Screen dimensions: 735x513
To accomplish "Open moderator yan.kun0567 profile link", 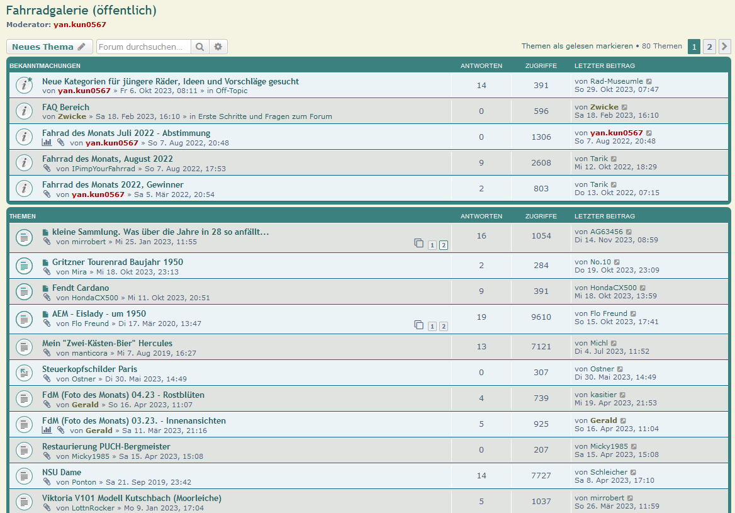I will [x=80, y=25].
